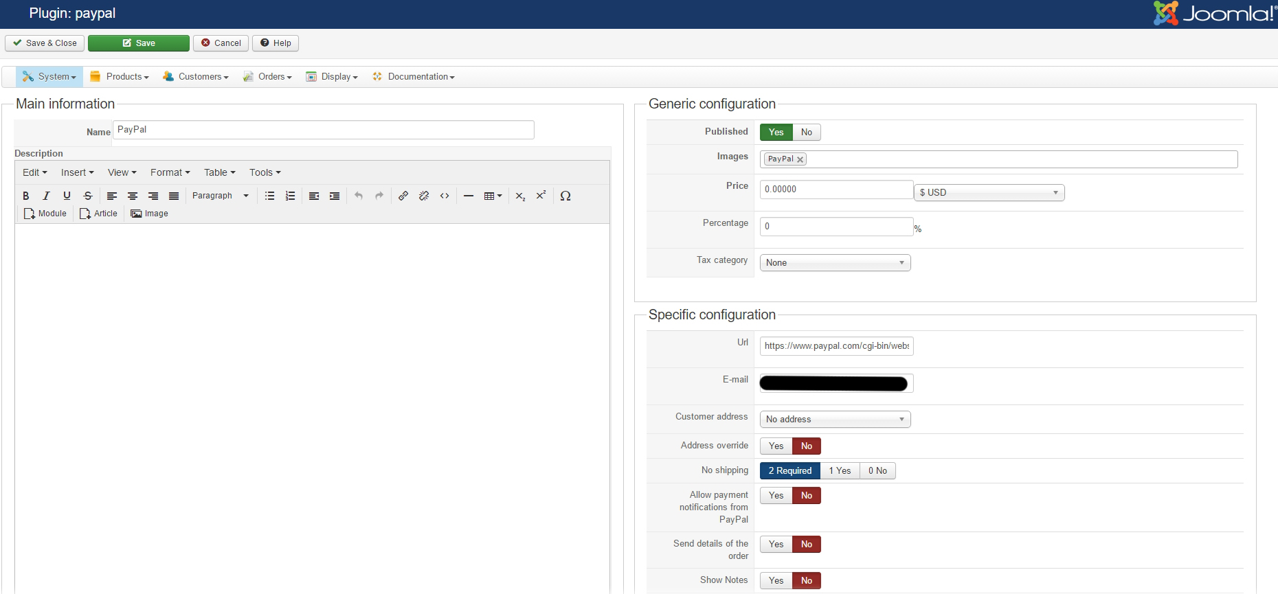Insert a special character

565,196
